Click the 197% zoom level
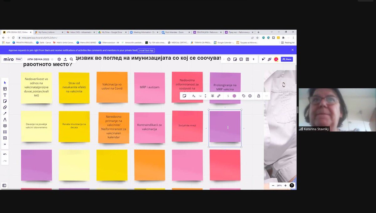The image size is (376, 213). (x=279, y=185)
